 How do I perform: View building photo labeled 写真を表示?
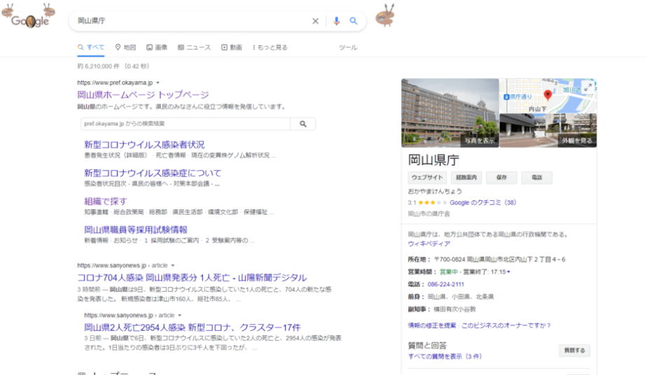(450, 113)
